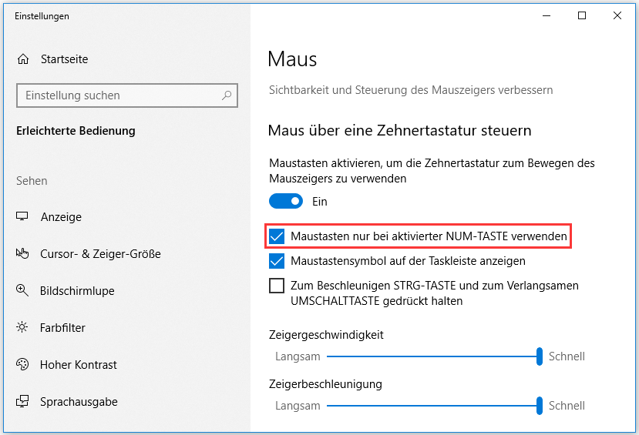Open Sprachausgabe settings
This screenshot has height=435, width=639.
(79, 402)
